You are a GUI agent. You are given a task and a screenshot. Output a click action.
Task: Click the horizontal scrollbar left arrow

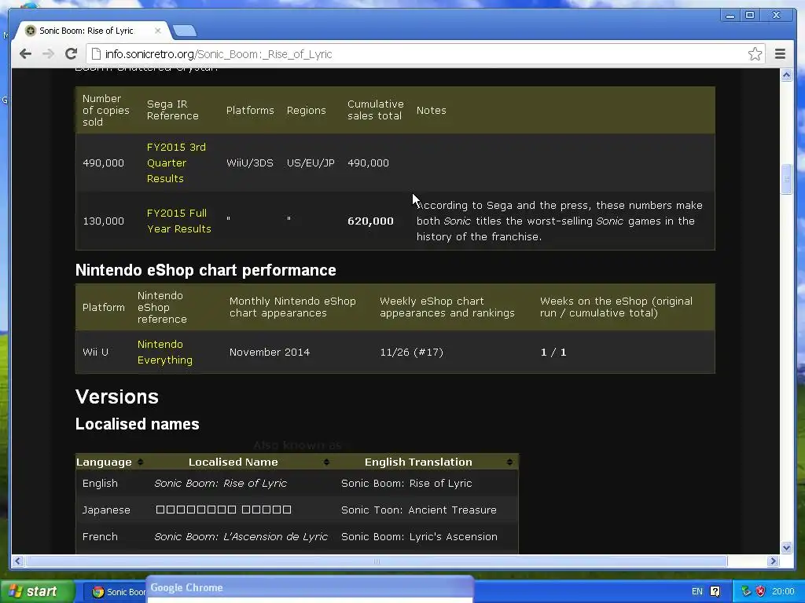pyautogui.click(x=18, y=561)
